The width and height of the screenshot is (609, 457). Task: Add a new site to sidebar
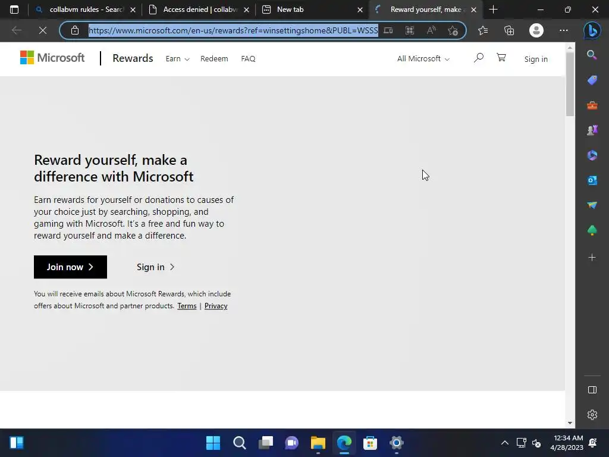point(592,257)
